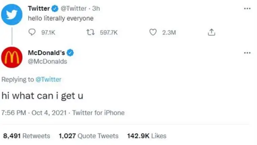Click the Twitter for iPhone source

tap(98, 113)
